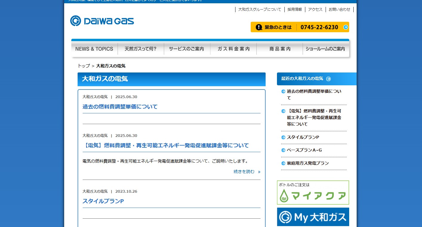Select the サービスのご案内 navigation tab
422x227 pixels.
[187, 49]
